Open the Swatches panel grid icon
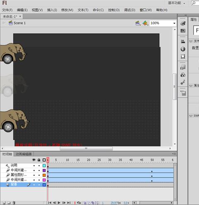The width and height of the screenshot is (199, 205). tap(183, 31)
